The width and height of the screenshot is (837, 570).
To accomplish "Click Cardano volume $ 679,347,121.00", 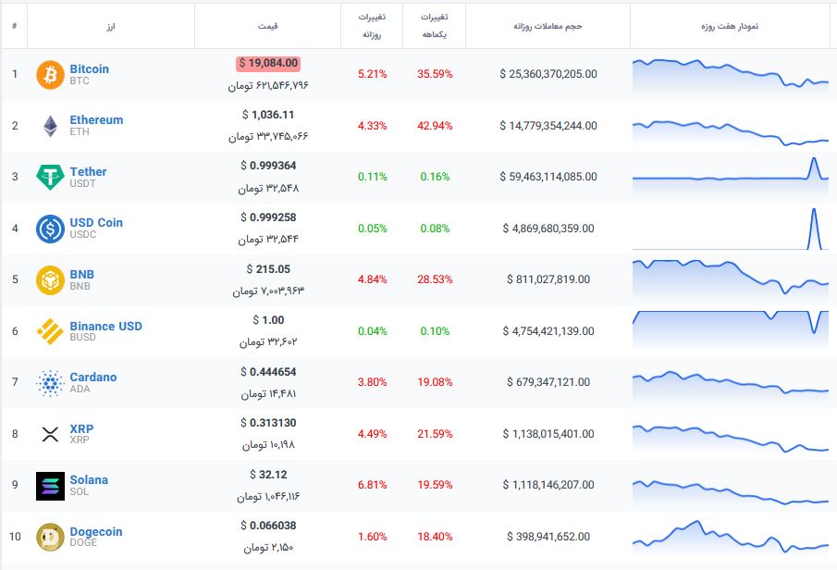I will click(x=548, y=382).
